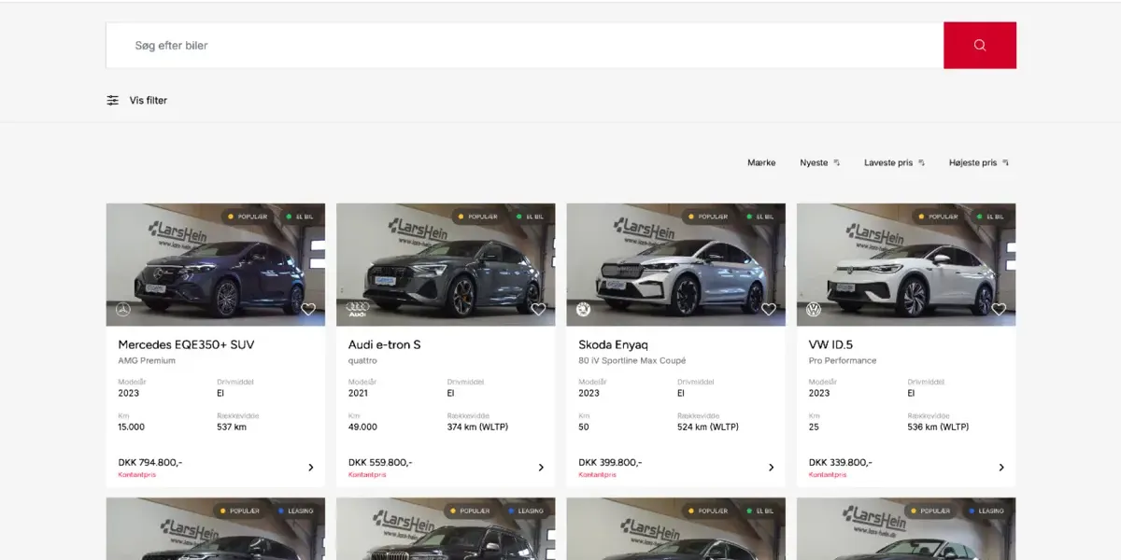Viewport: 1121px width, 560px height.
Task: Click the filter sliders icon
Action: coord(112,100)
